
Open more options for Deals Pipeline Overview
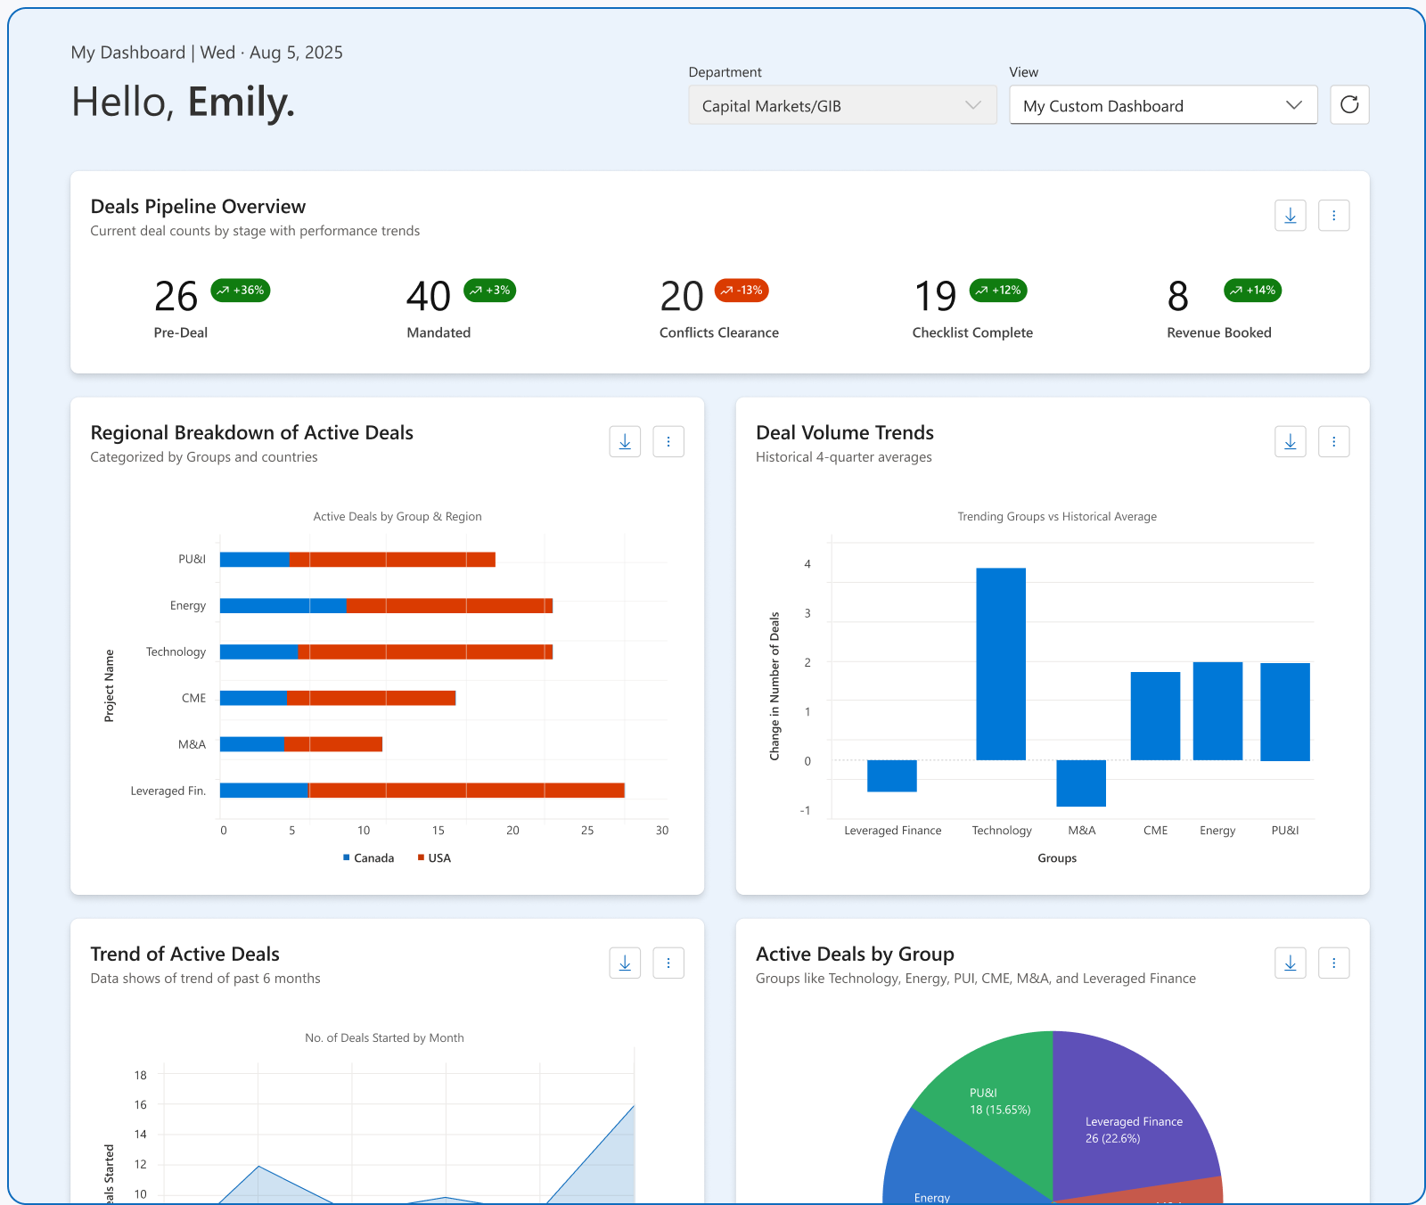(1333, 216)
